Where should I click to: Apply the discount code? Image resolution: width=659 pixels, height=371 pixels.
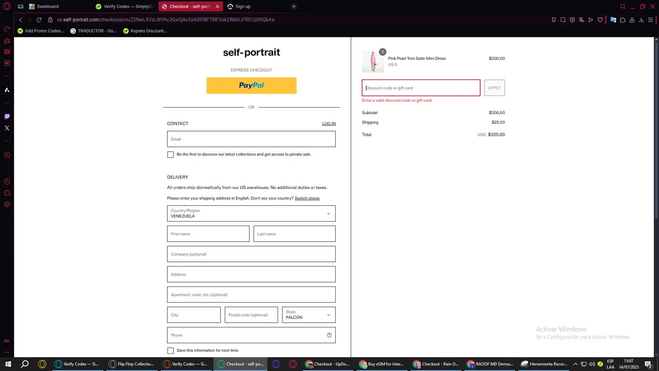(x=494, y=88)
